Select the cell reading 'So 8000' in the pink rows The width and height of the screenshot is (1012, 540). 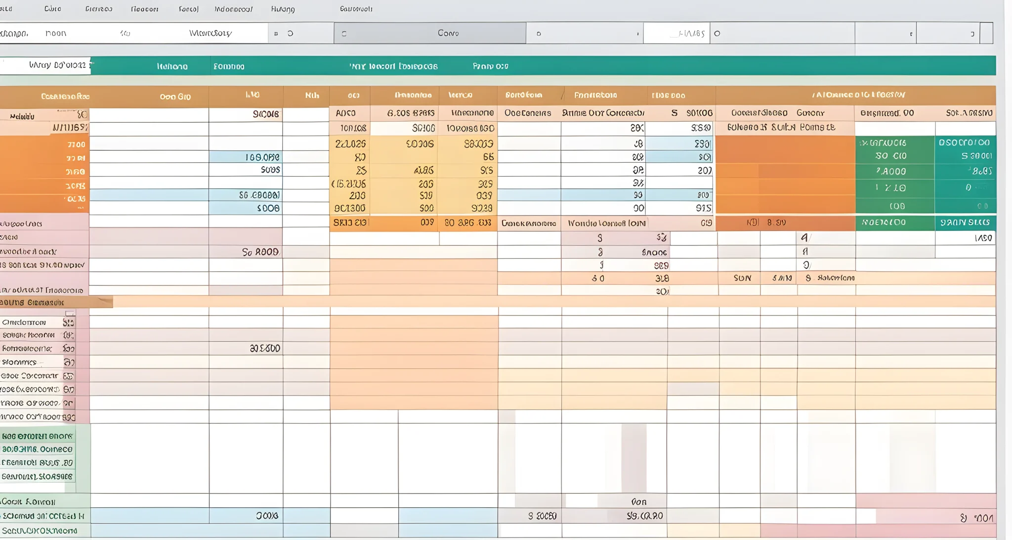[x=246, y=252]
